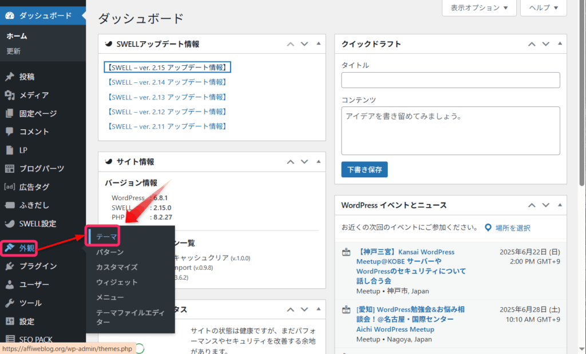Click the [ad] icon beside 広告タグ

pos(10,186)
